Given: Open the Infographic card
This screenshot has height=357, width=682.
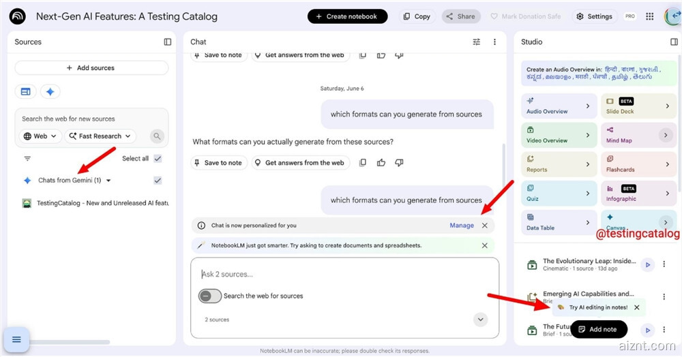Looking at the screenshot, I should [x=638, y=193].
